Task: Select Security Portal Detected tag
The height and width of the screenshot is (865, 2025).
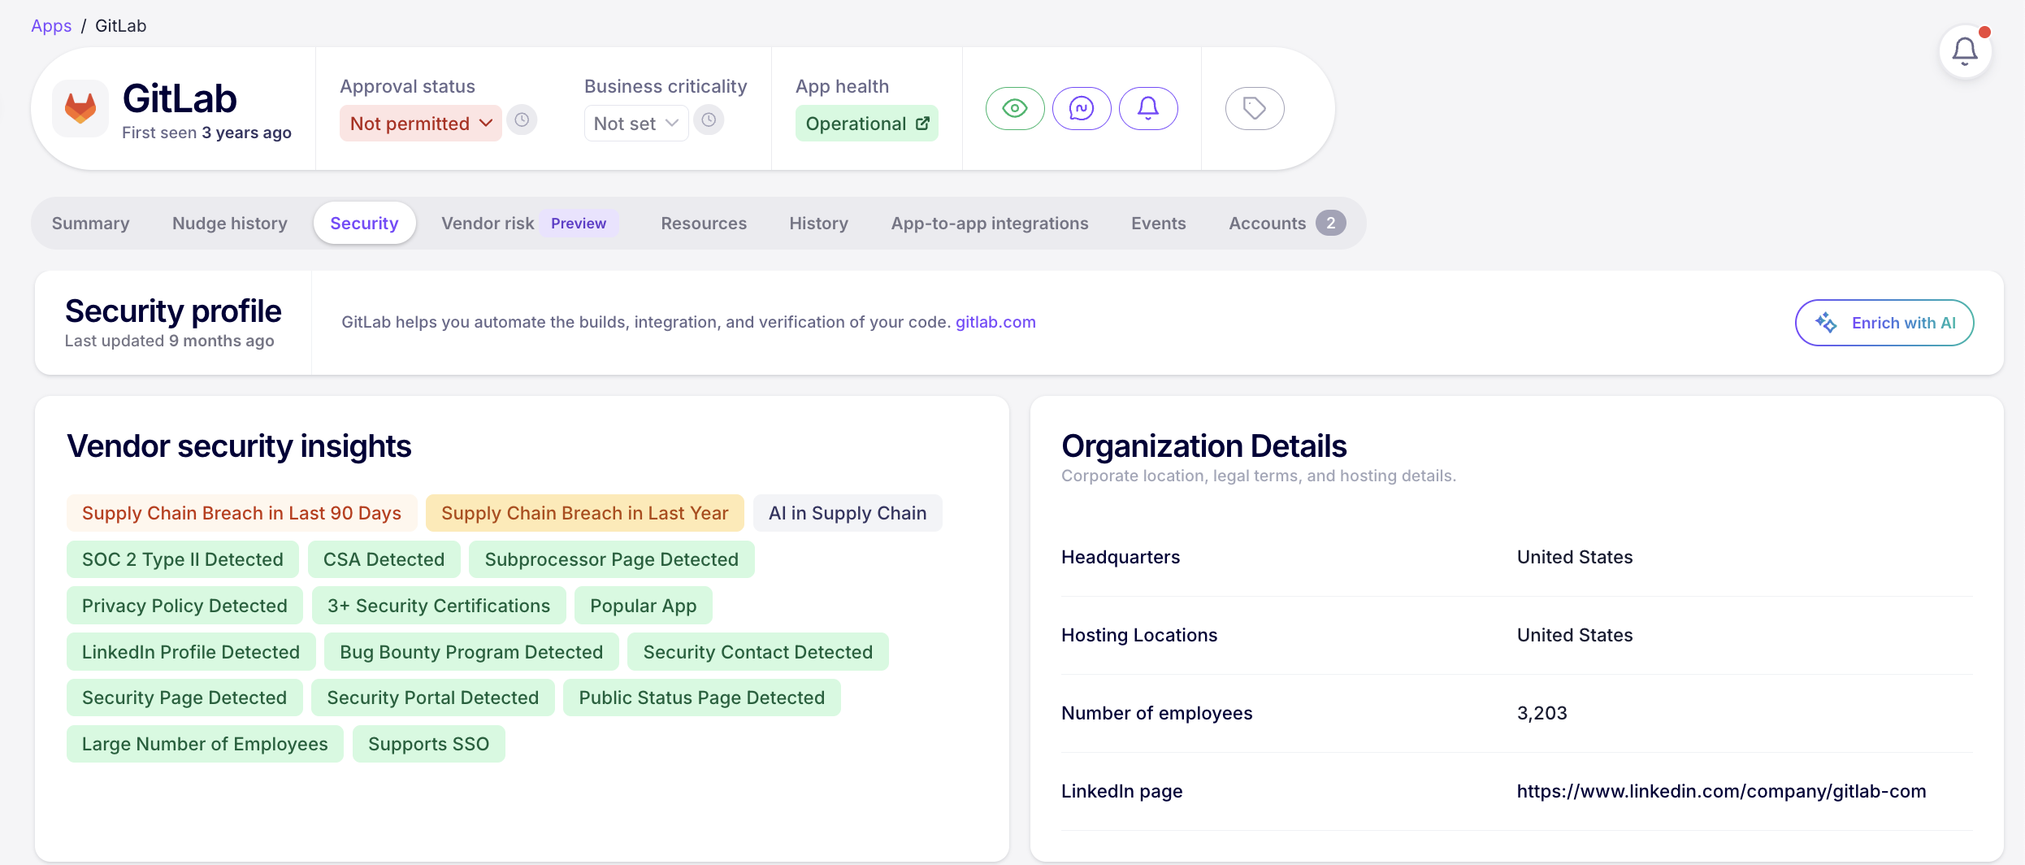Action: pyautogui.click(x=432, y=698)
